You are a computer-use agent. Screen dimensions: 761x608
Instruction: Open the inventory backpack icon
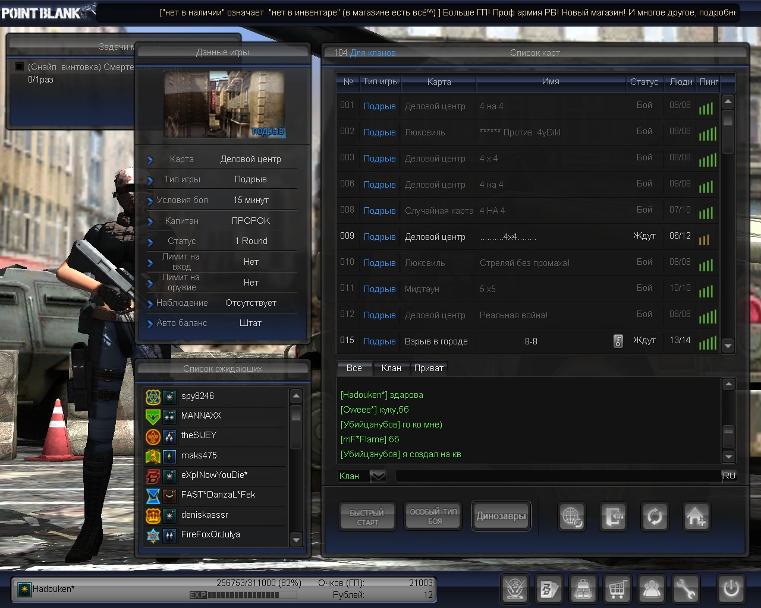tap(583, 589)
